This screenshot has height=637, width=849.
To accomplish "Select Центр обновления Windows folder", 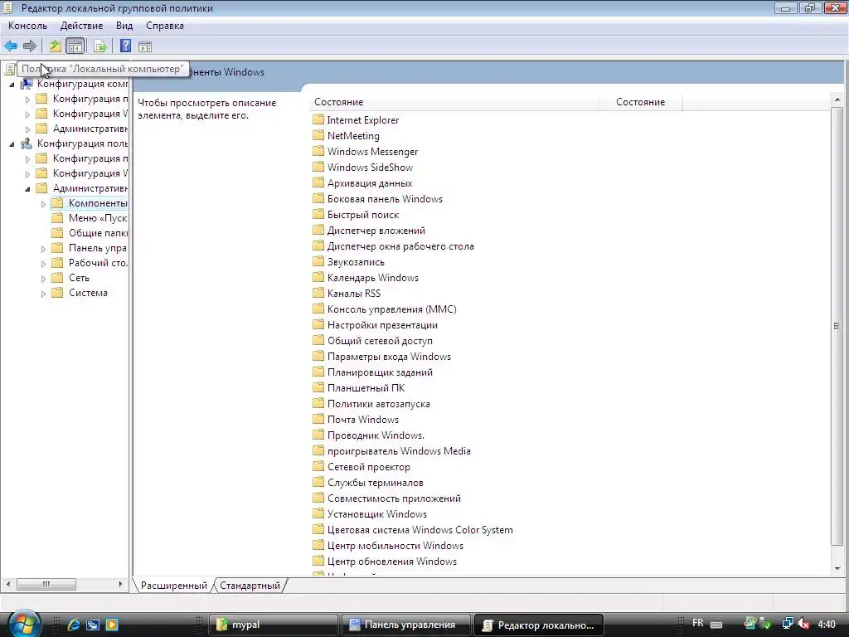I will [x=385, y=562].
